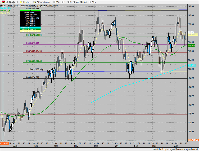Select the MA(200,C)s study label
The image size is (199, 151).
tap(6, 8)
